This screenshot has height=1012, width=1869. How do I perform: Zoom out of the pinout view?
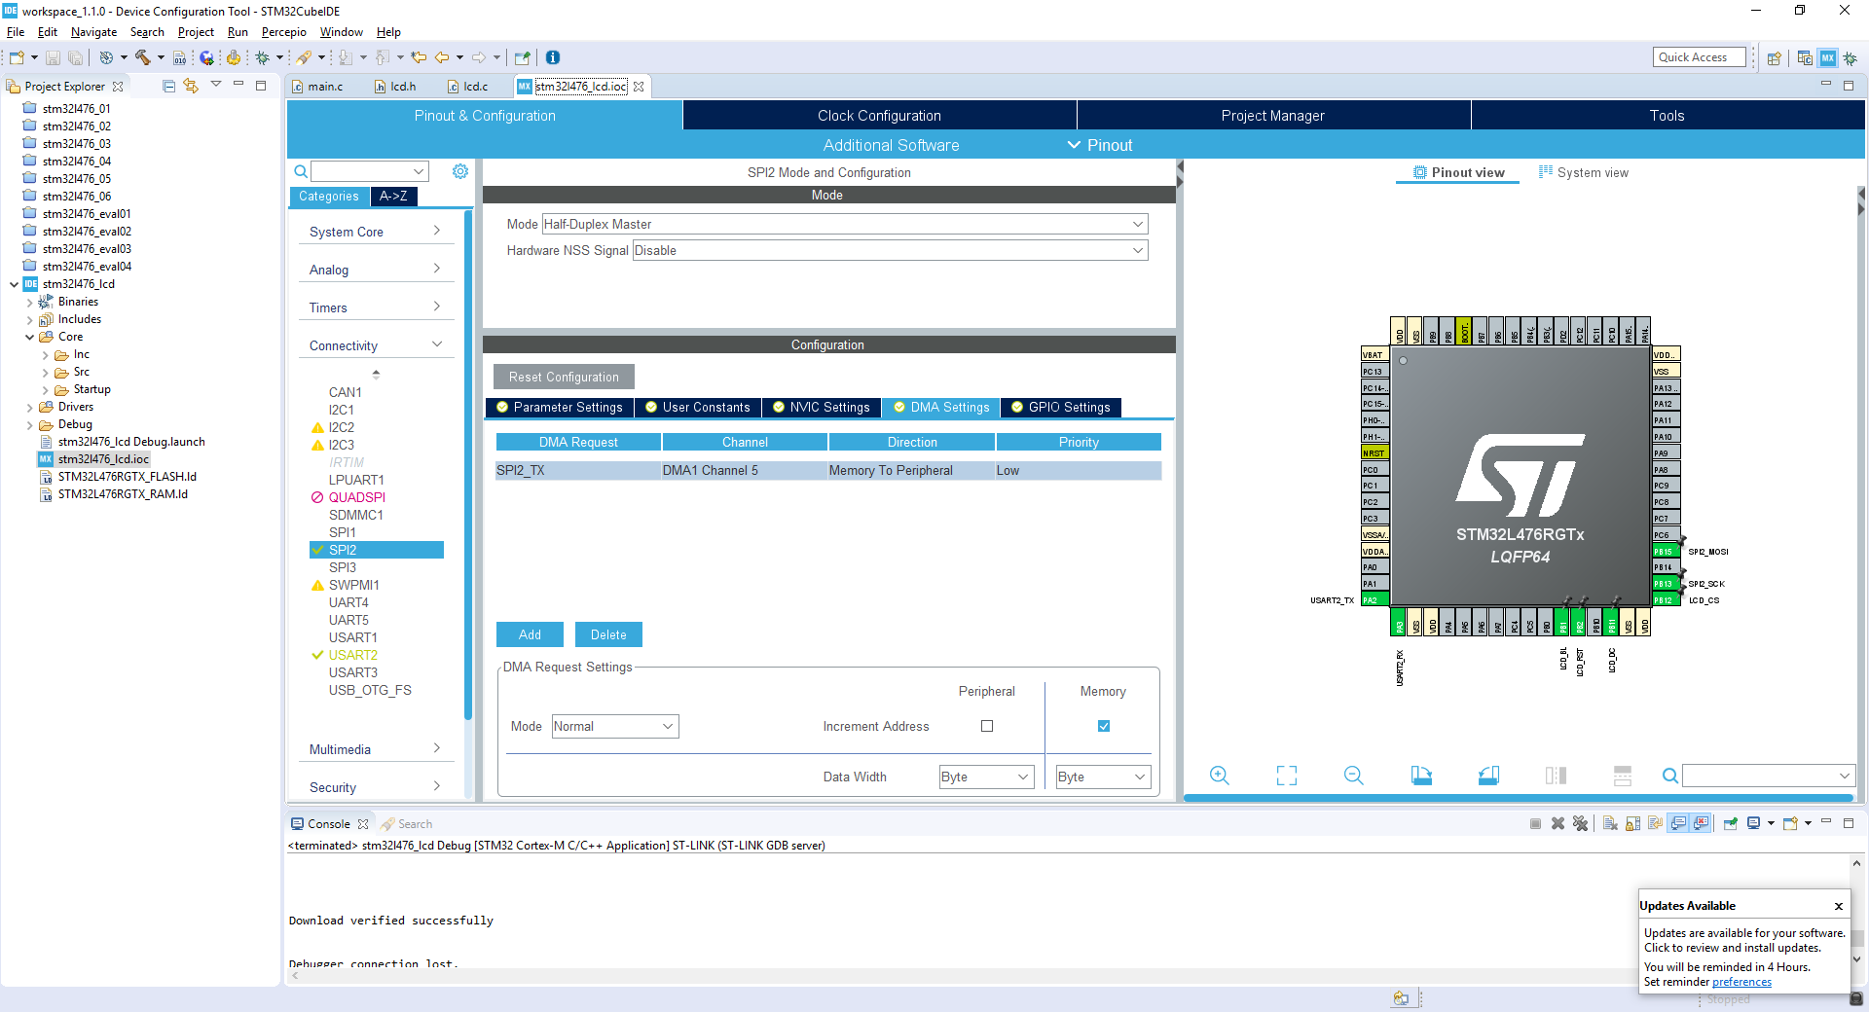pyautogui.click(x=1354, y=776)
